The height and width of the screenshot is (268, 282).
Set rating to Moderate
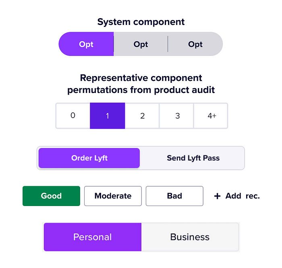point(113,196)
